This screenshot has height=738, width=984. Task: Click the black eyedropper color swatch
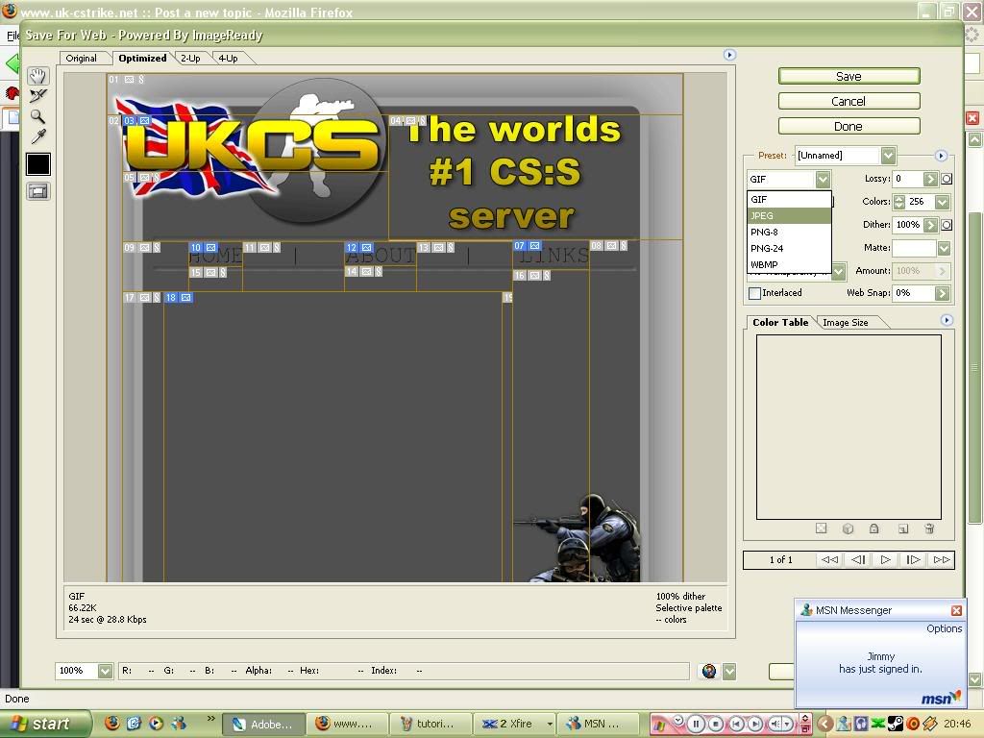(37, 164)
